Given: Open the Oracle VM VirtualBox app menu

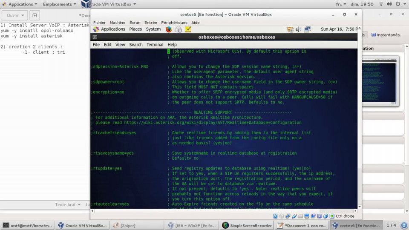Looking at the screenshot, I should pyautogui.click(x=109, y=4).
